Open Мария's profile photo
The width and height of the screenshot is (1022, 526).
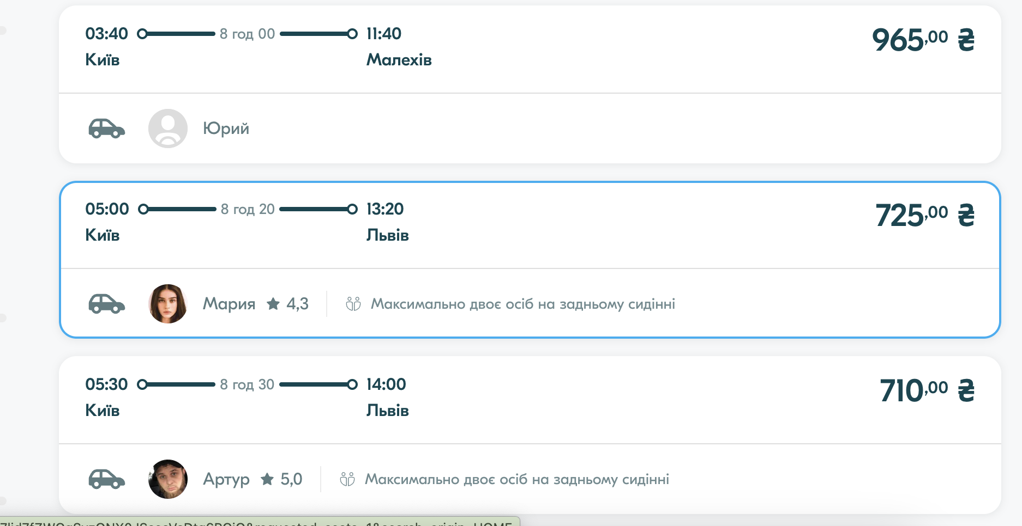click(x=168, y=304)
